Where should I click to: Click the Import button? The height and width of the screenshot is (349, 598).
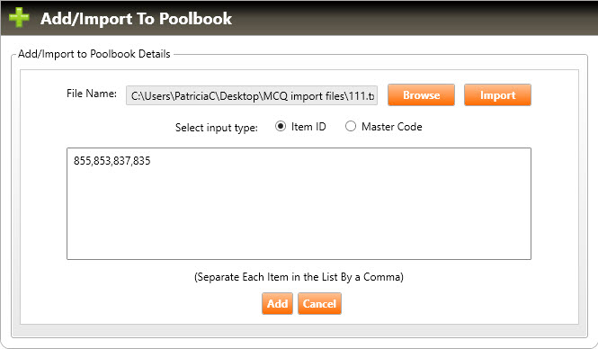497,95
